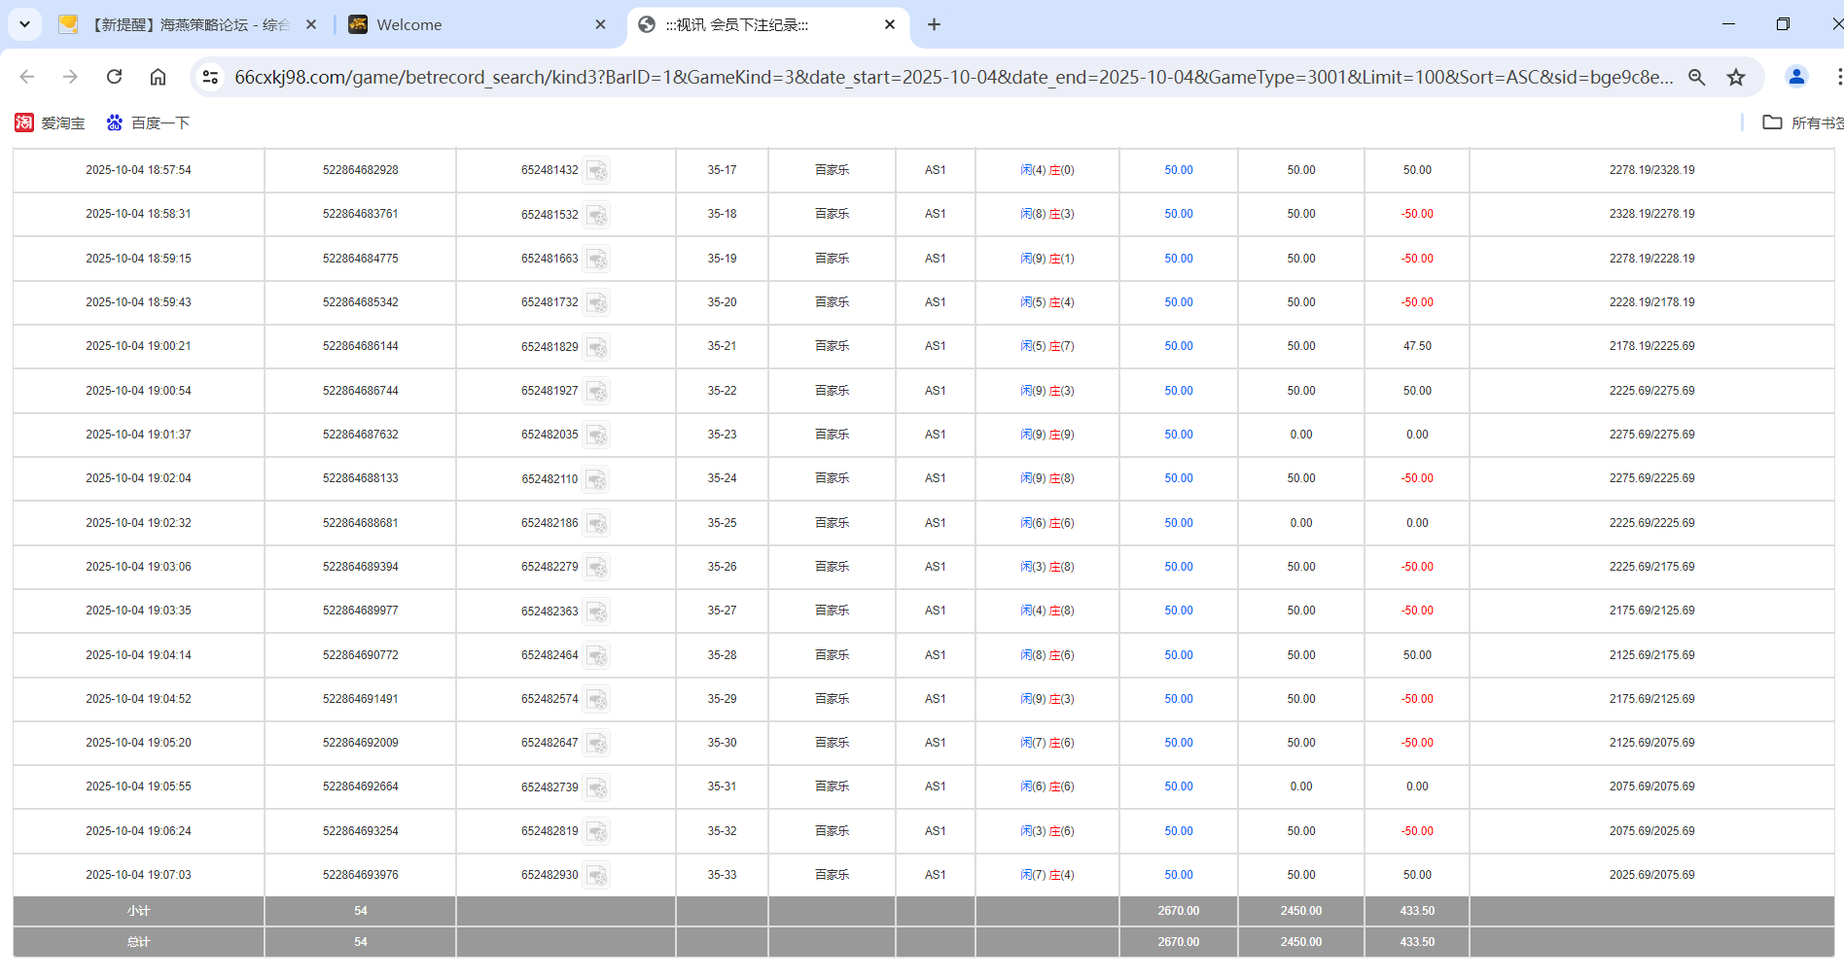
Task: Play the video icon on row 35-25
Action: 598,523
